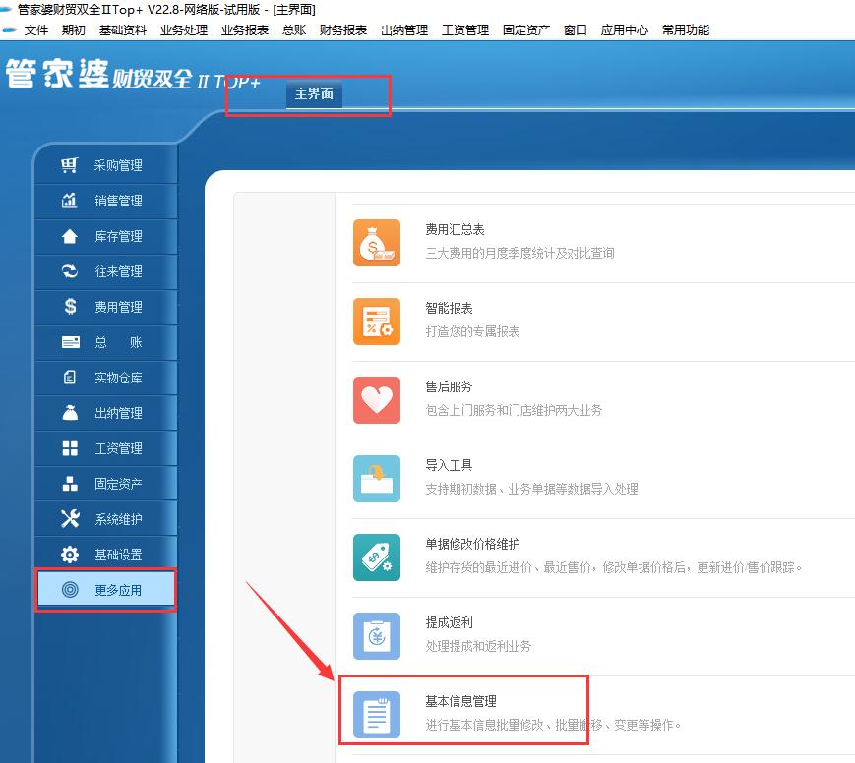Viewport: 855px width, 763px height.
Task: Open the 业务报表 menu
Action: pyautogui.click(x=245, y=29)
